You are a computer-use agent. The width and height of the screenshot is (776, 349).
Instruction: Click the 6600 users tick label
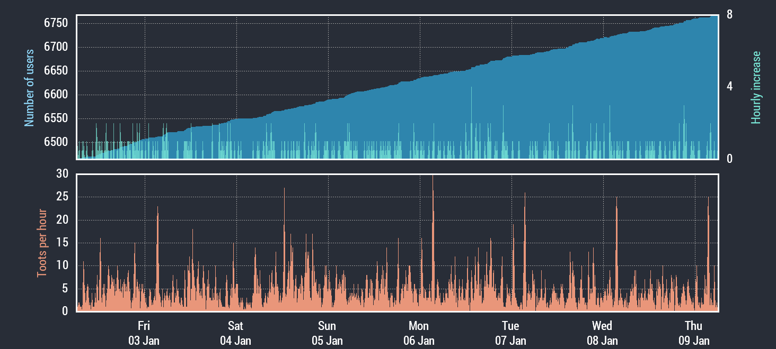pyautogui.click(x=56, y=95)
